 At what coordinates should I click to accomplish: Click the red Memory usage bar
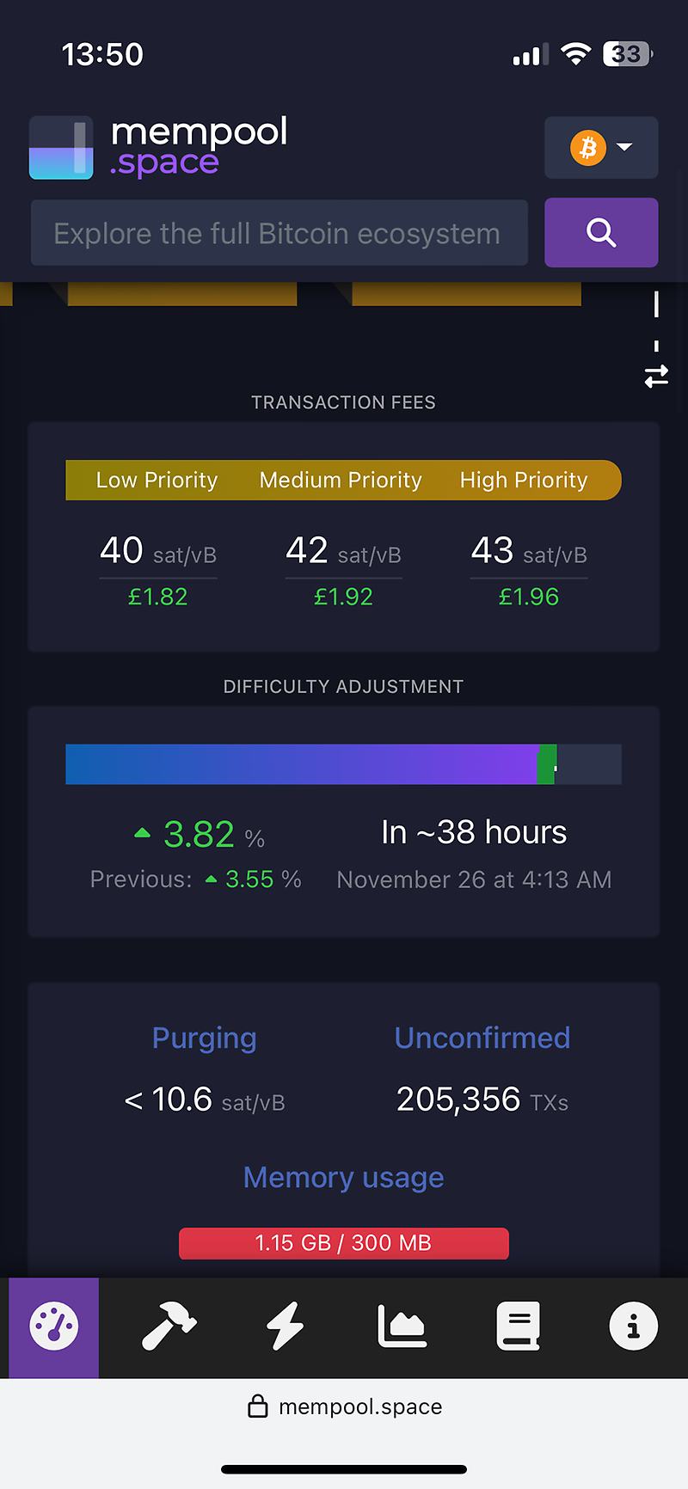(343, 1243)
